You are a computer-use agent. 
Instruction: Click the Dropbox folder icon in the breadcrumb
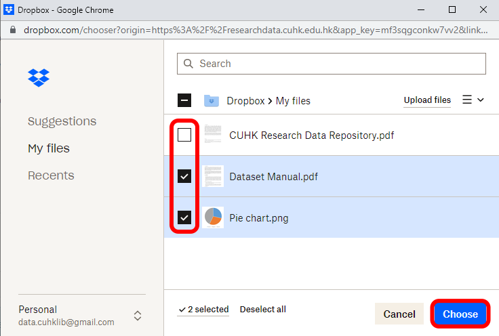click(x=212, y=101)
